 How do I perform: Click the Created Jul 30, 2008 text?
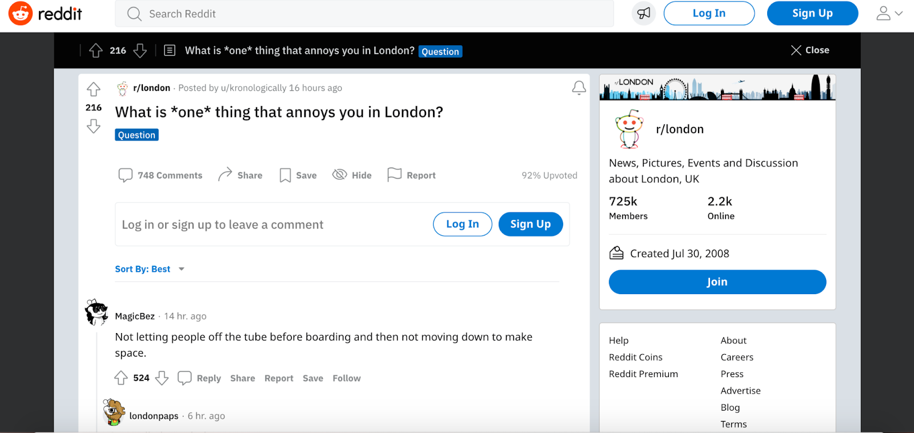680,254
